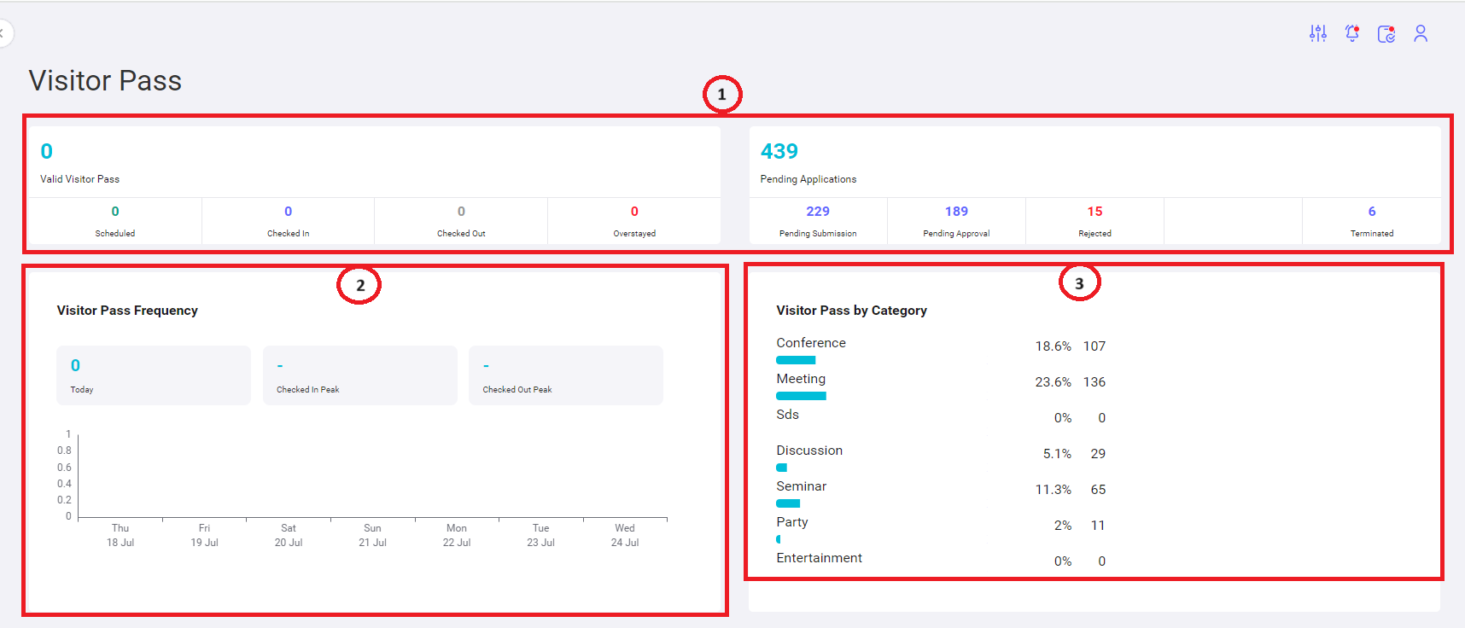
Task: Click the Thu 18 Jul axis label
Action: (120, 535)
